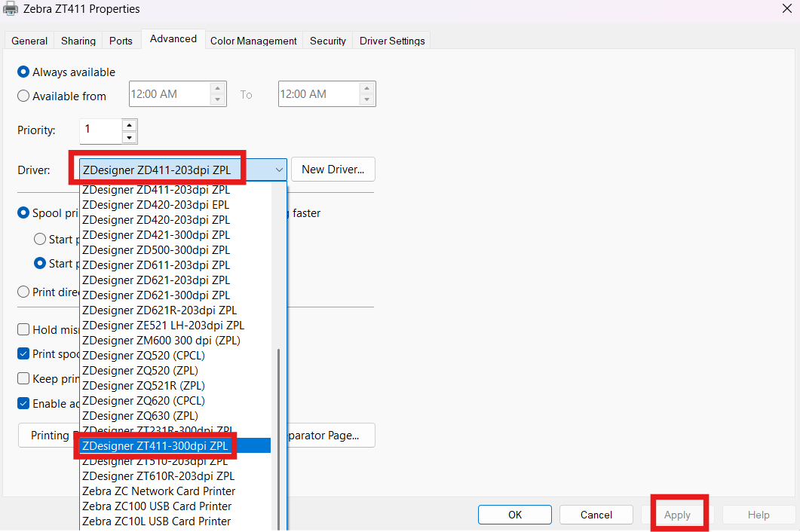
Task: Decrease the start time using the down arrow
Action: click(217, 99)
